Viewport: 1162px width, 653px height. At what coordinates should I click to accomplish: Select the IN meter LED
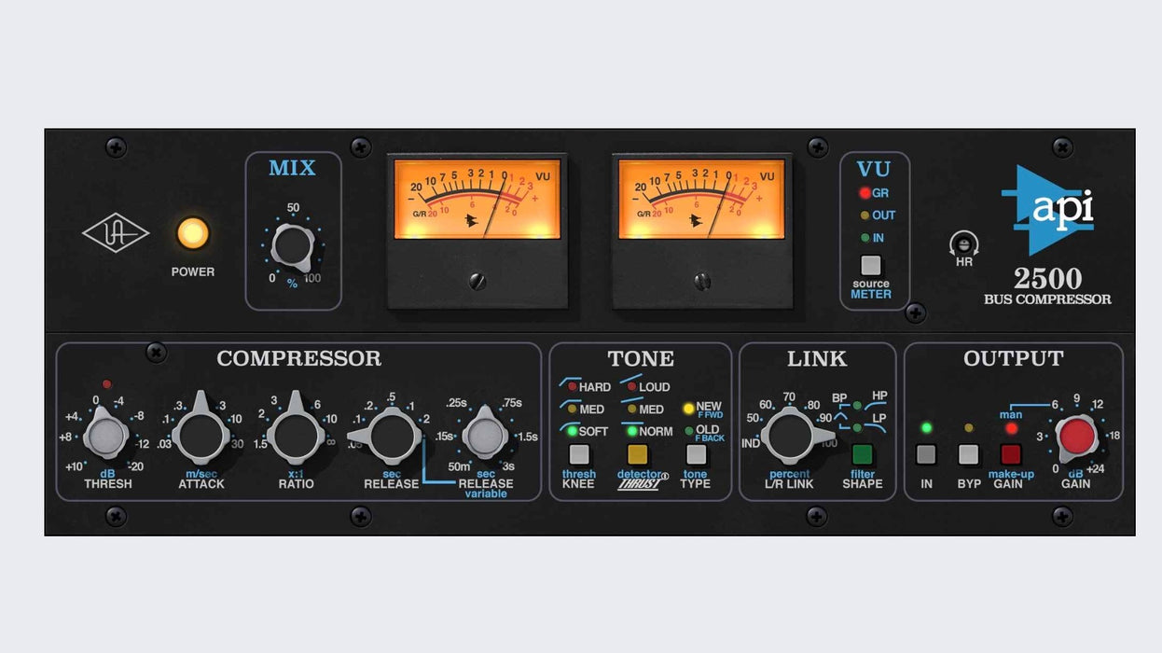865,238
